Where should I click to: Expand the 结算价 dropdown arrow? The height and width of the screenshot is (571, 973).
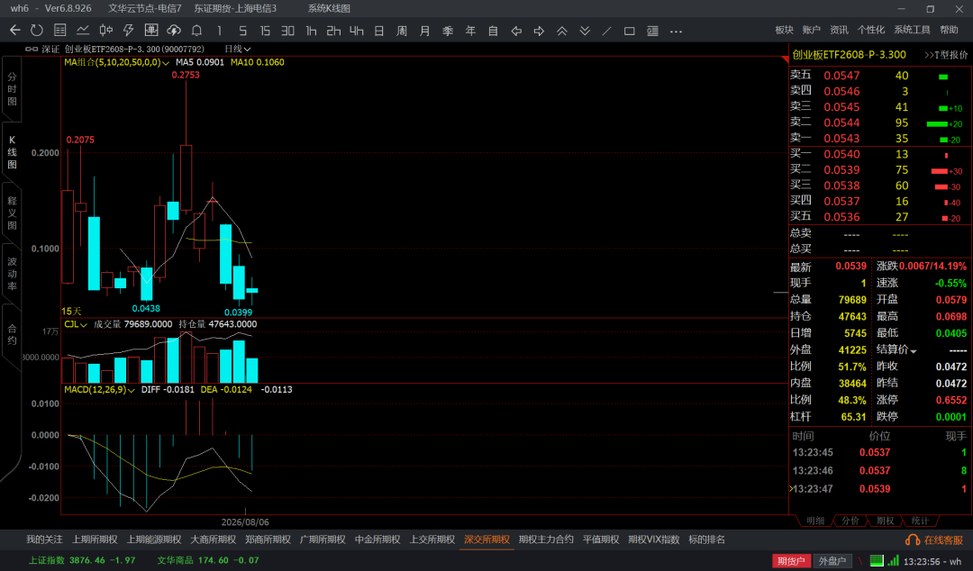click(914, 351)
